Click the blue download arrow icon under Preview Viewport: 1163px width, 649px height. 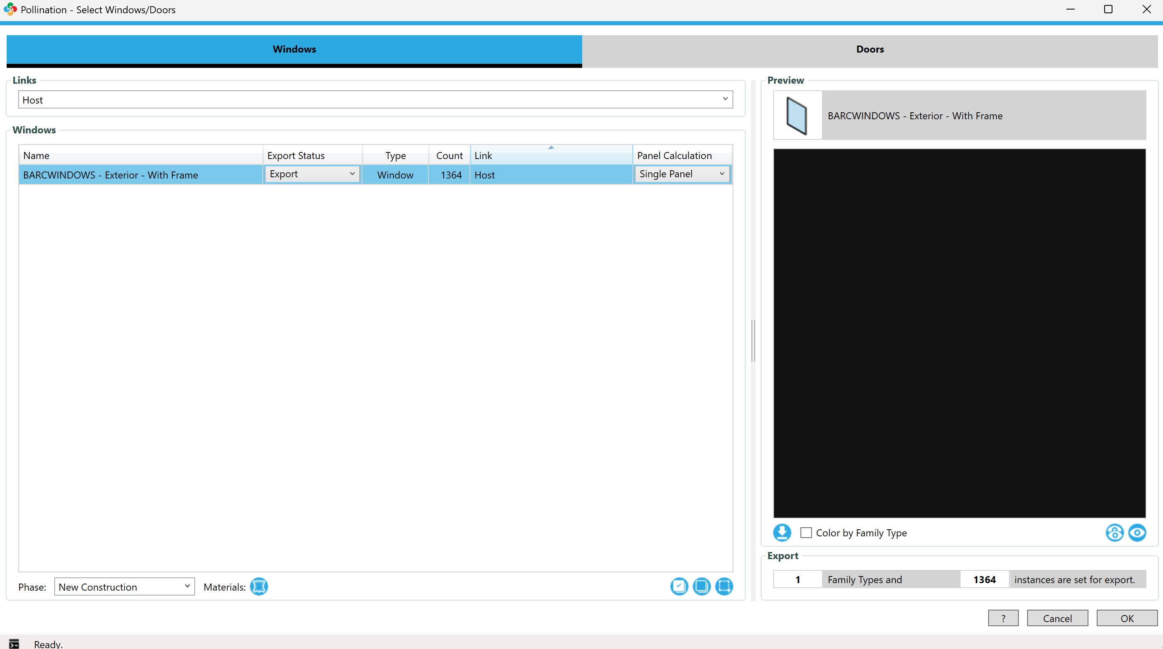pyautogui.click(x=782, y=533)
